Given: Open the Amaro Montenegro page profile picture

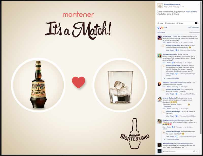Looking at the screenshot, I should tap(160, 6).
